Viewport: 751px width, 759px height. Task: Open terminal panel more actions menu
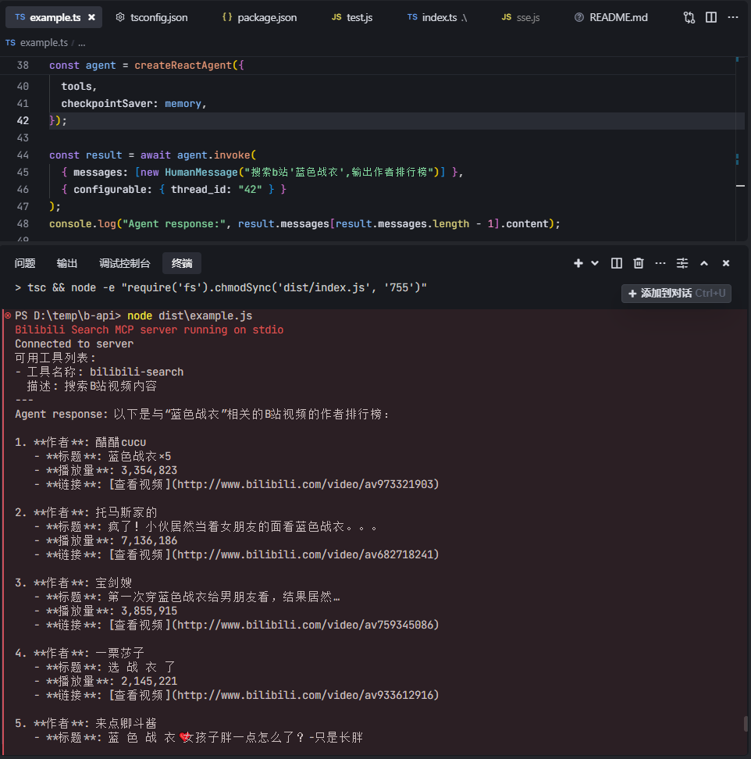pyautogui.click(x=660, y=263)
